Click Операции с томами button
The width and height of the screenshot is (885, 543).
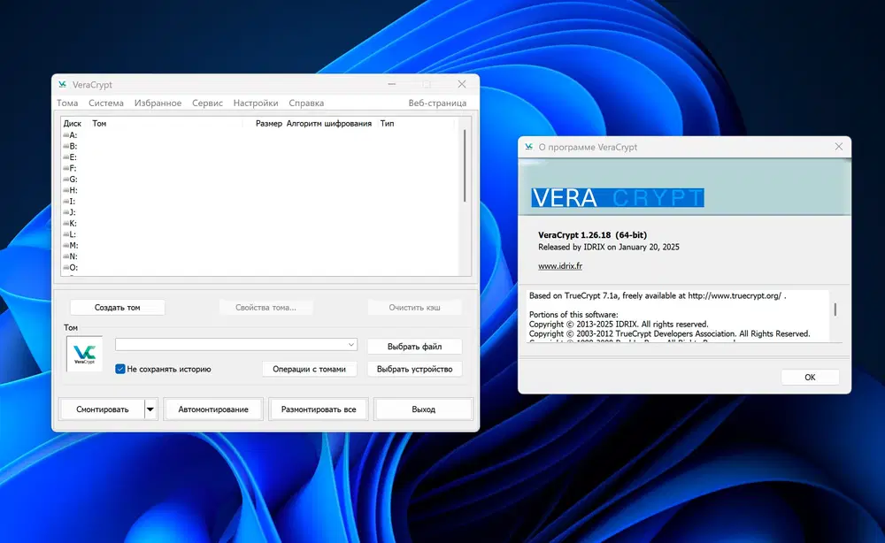tap(309, 369)
